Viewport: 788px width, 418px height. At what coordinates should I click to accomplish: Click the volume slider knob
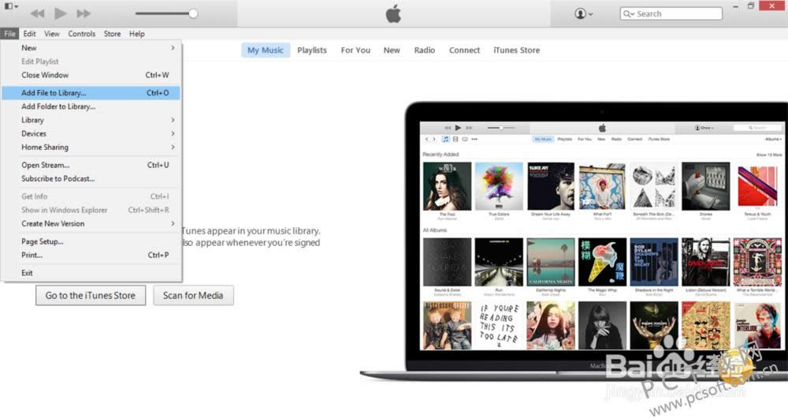pos(193,13)
